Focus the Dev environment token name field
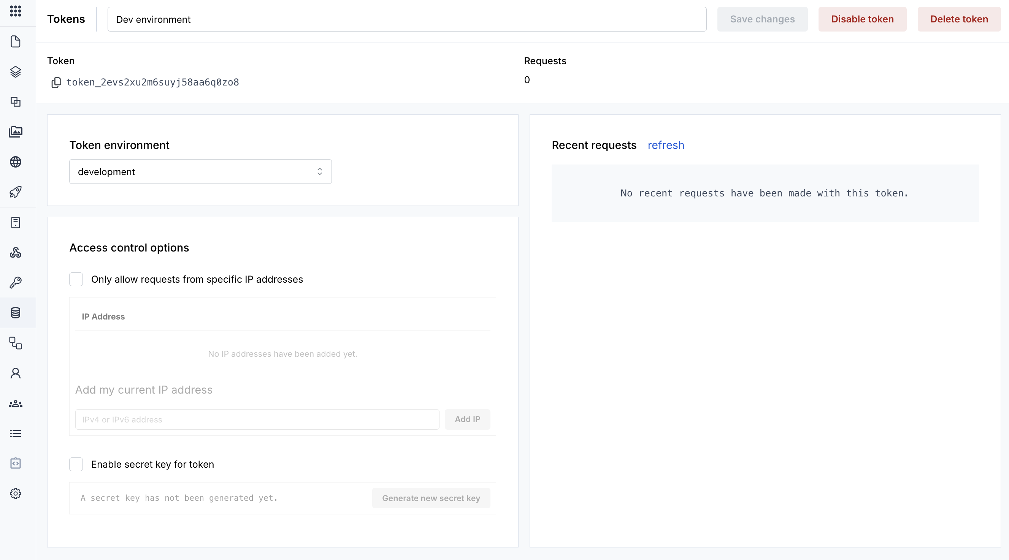Image resolution: width=1009 pixels, height=560 pixels. click(x=407, y=19)
